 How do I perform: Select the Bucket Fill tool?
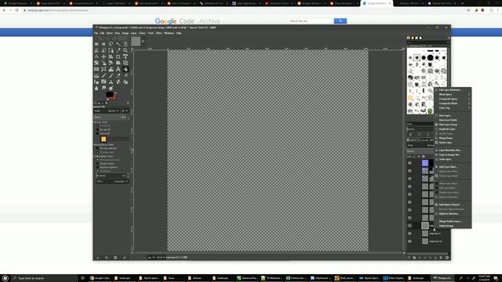[x=125, y=69]
